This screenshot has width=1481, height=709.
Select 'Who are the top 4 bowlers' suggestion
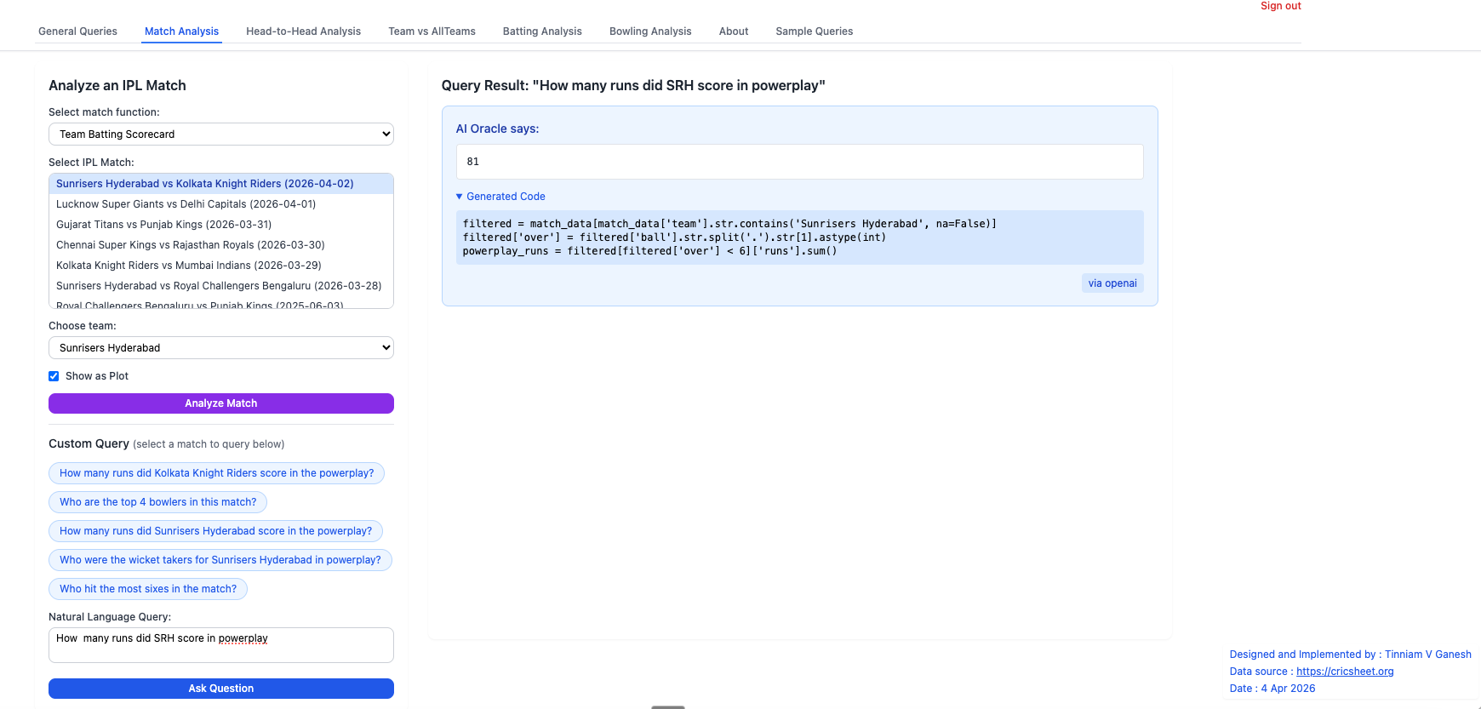pos(157,502)
